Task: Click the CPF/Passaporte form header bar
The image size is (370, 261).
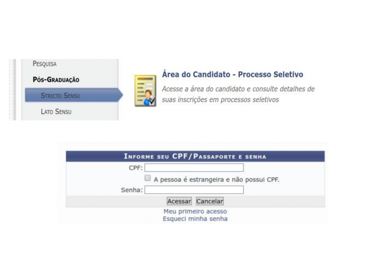Action: coord(195,156)
